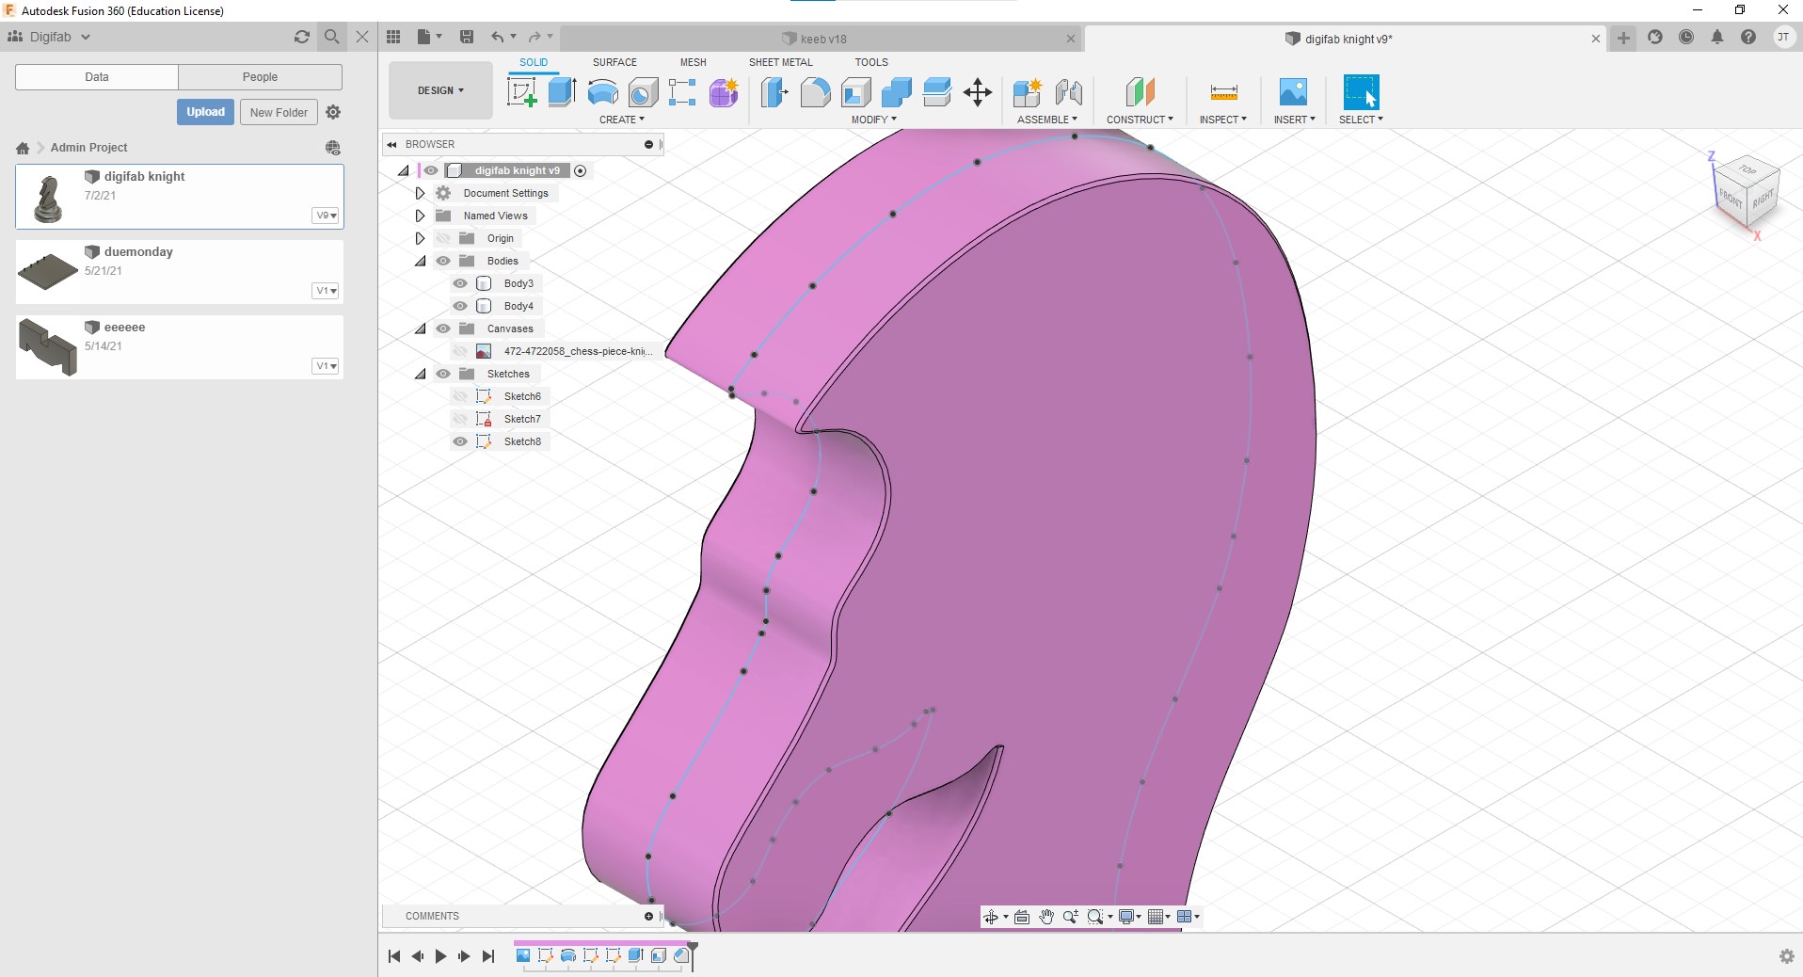Open the DESIGN workspace dropdown
This screenshot has width=1803, height=977.
(x=440, y=90)
